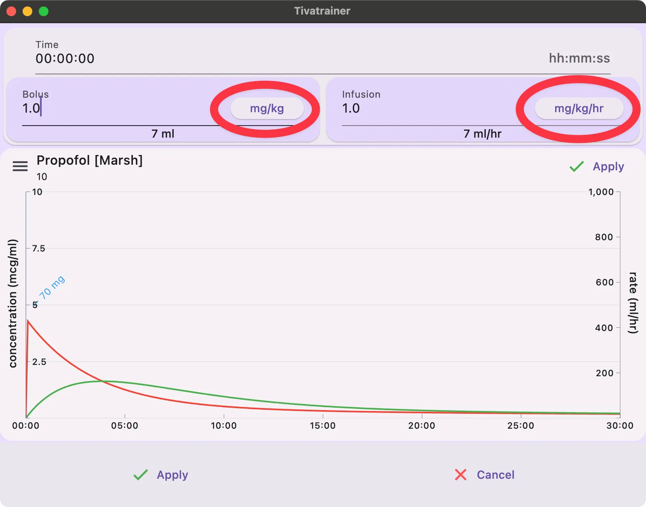The height and width of the screenshot is (507, 646).
Task: Click the green checkmark icon at the bottom
Action: pos(141,475)
